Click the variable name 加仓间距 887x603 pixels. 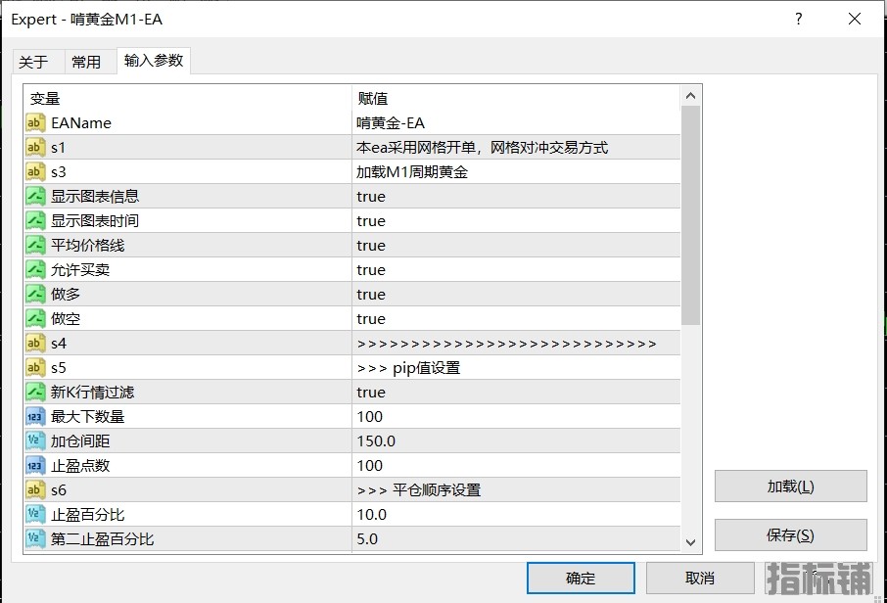click(80, 441)
